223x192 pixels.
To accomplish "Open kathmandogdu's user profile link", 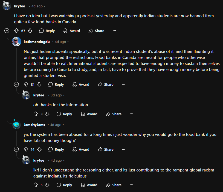I will (37, 42).
